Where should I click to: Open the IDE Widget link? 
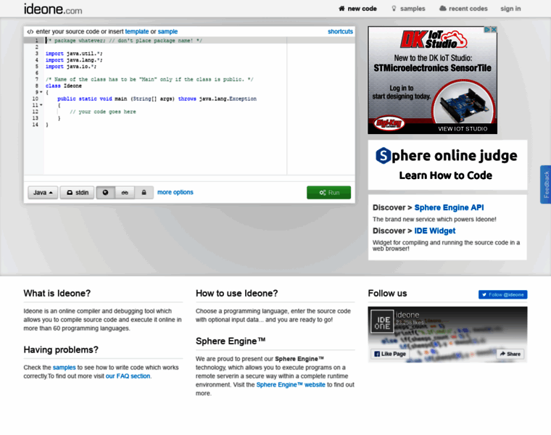coord(435,231)
